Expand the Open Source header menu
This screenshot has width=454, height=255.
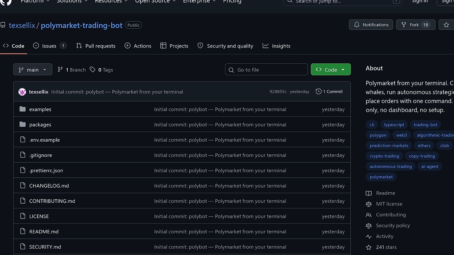(155, 1)
